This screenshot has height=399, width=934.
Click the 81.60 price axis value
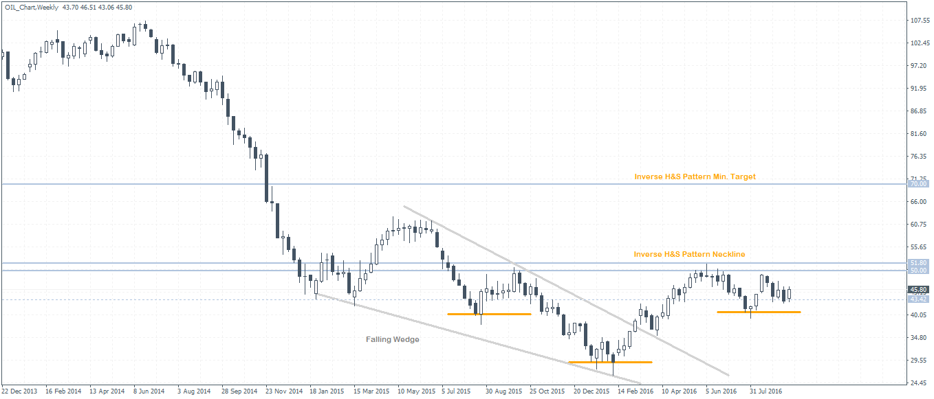coord(919,134)
